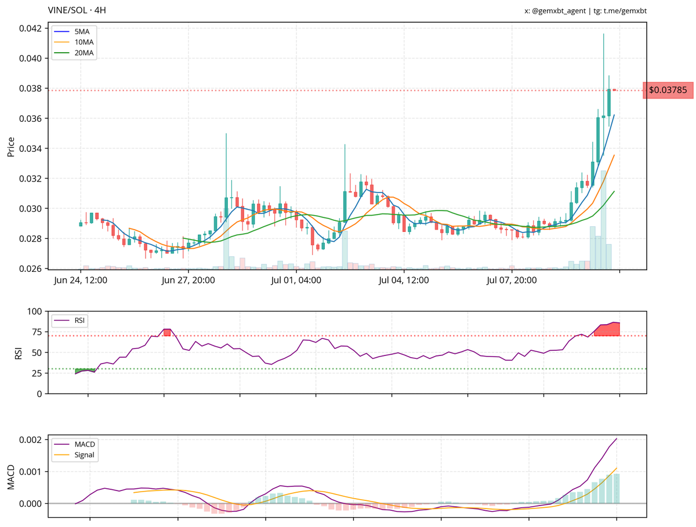Click the Signal legend entry
This screenshot has height=527, width=696.
click(x=74, y=455)
